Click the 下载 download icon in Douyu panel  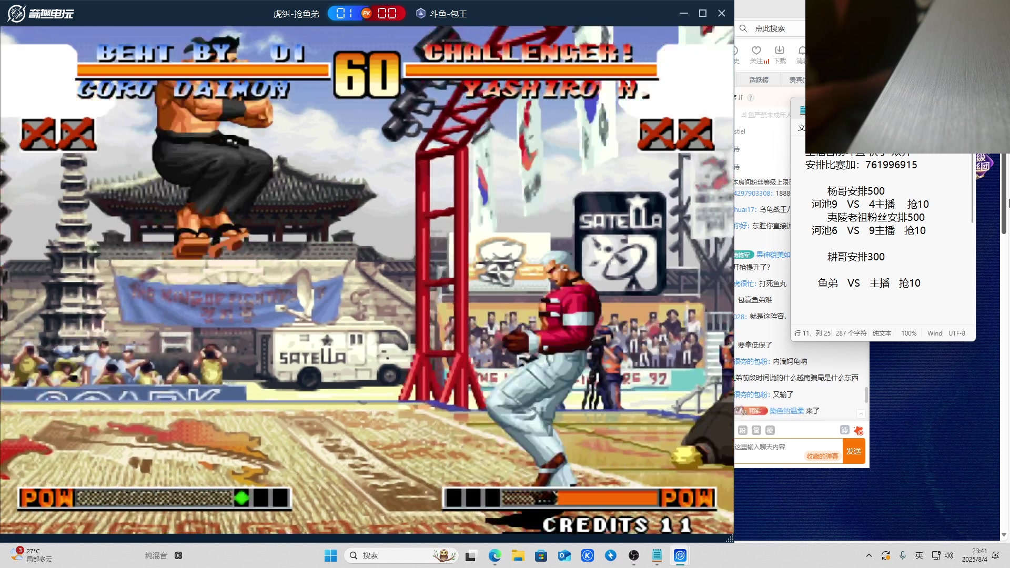click(x=780, y=50)
